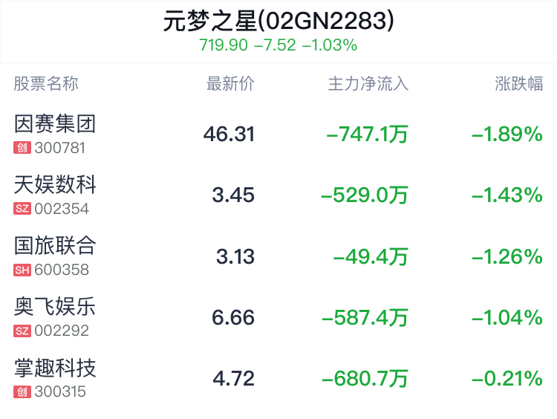
Task: Click the SH badge beside 600358
Action: [22, 270]
